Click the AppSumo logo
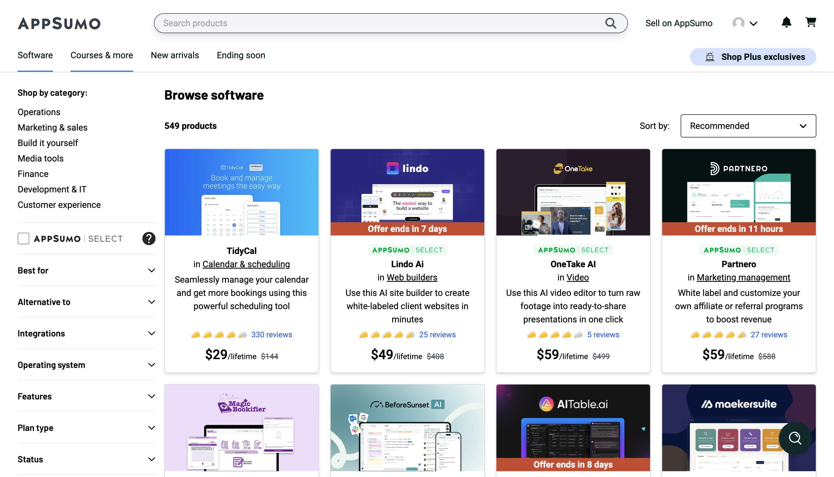The width and height of the screenshot is (834, 477). pos(59,23)
